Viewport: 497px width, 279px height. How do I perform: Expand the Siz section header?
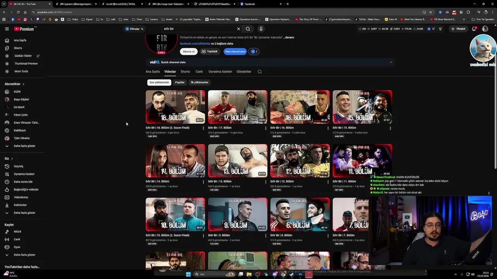pos(9,158)
